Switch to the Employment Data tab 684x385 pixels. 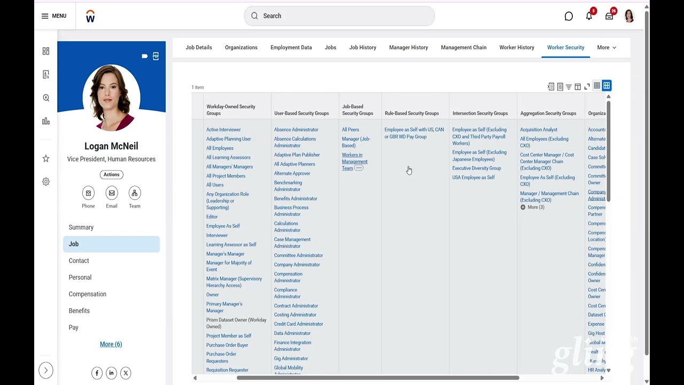point(291,48)
